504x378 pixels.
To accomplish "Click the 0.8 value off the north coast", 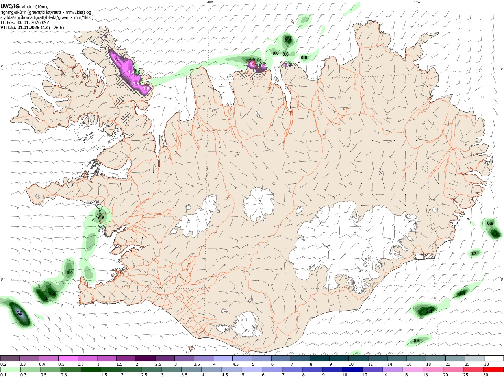I will pyautogui.click(x=304, y=57).
